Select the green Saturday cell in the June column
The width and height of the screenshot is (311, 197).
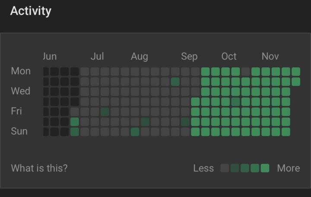pyautogui.click(x=75, y=122)
